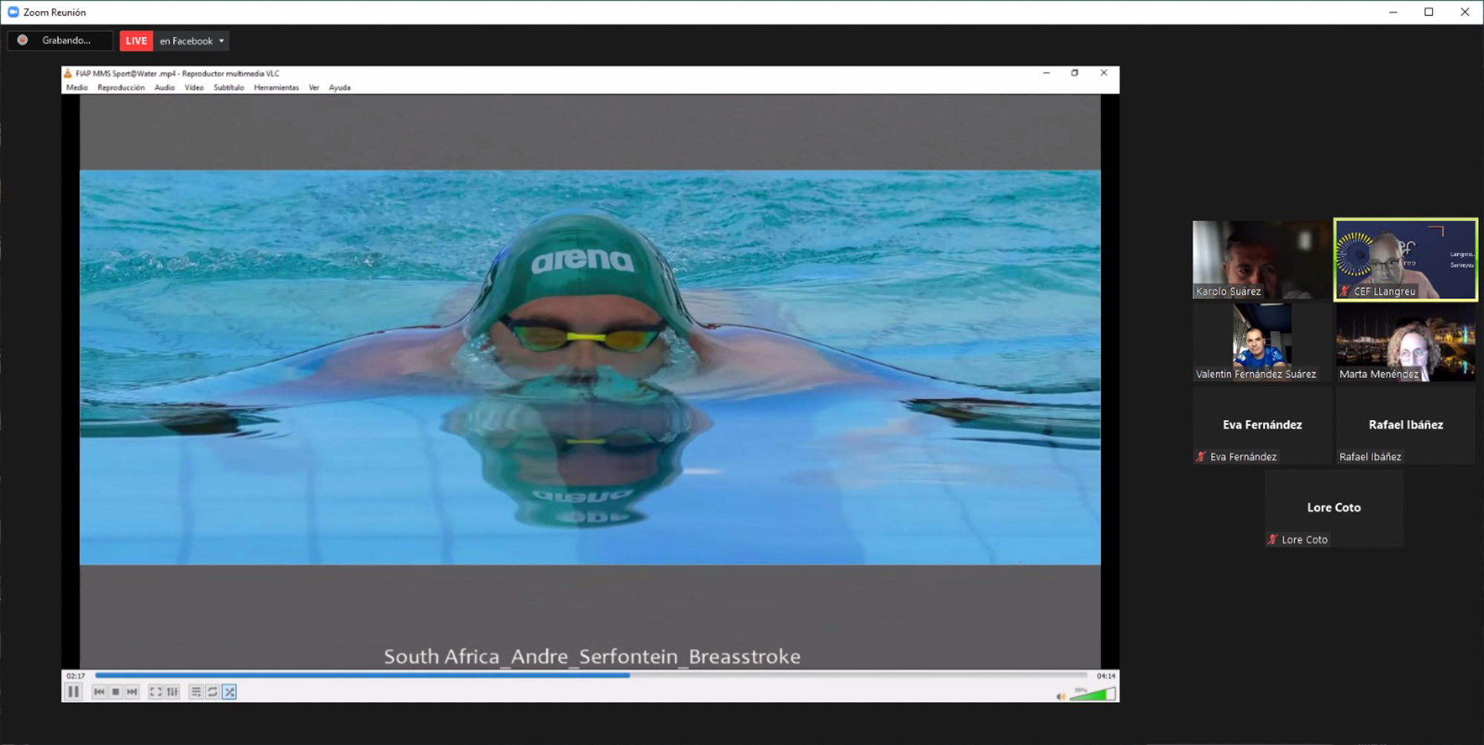Open the Ayuda menu in VLC

pyautogui.click(x=340, y=88)
